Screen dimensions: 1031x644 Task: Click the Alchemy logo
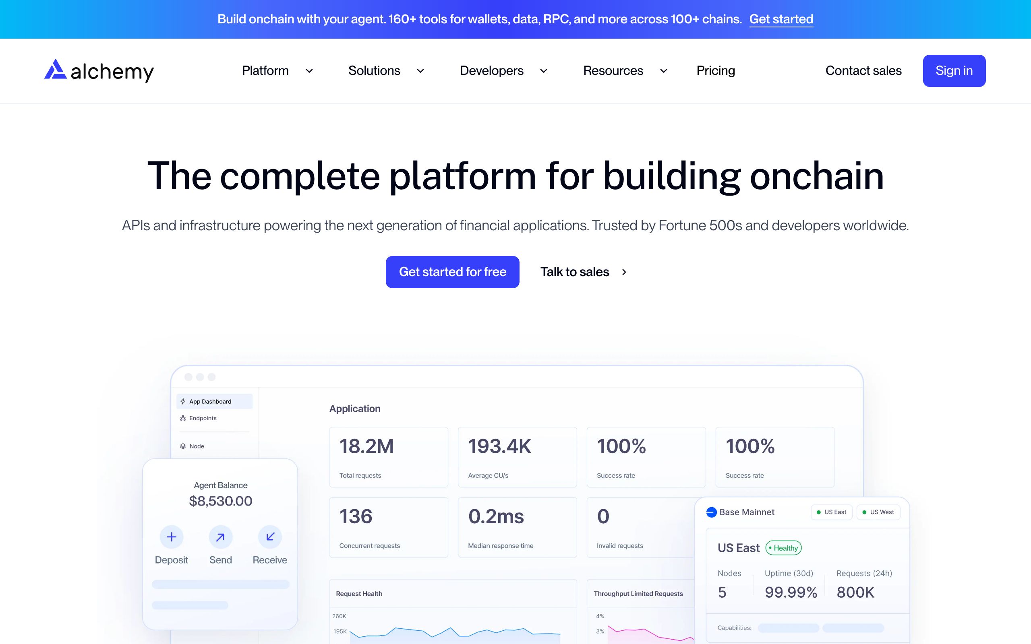pyautogui.click(x=99, y=70)
